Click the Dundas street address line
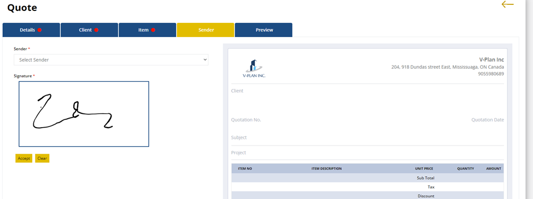533x199 pixels. (448, 67)
